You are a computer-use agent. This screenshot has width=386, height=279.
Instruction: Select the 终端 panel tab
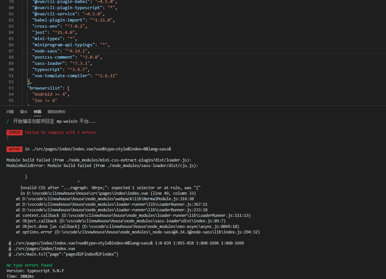coord(37,112)
